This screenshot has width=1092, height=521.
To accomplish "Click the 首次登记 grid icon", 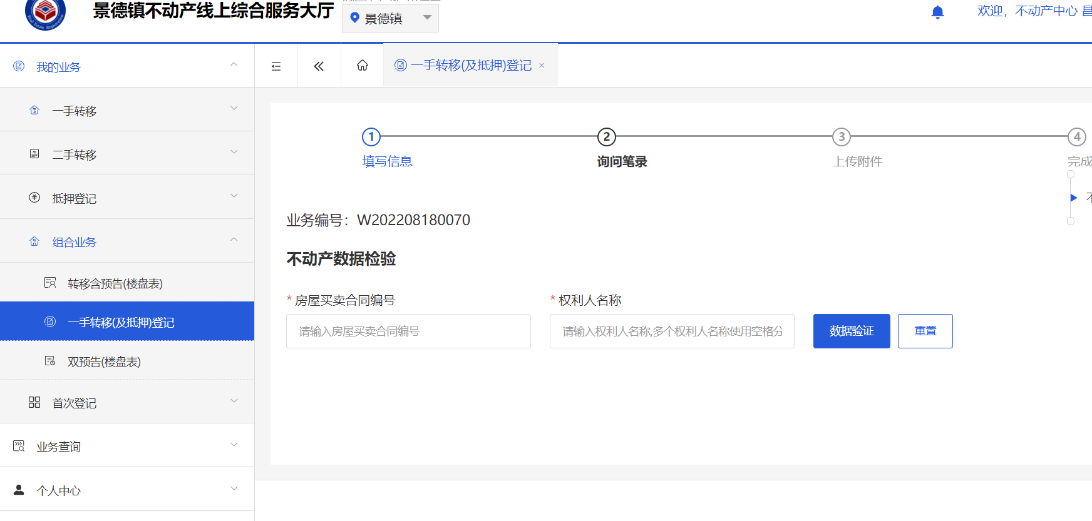I will 34,402.
